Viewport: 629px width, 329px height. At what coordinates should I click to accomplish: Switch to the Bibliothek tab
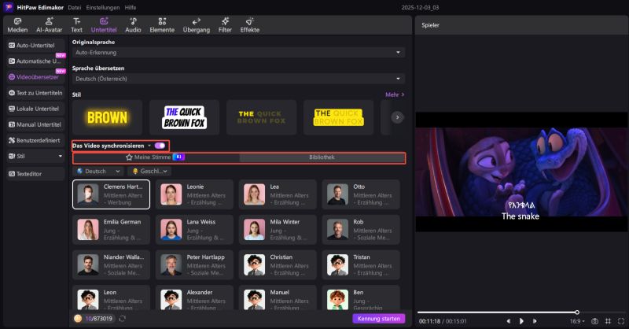(x=322, y=157)
